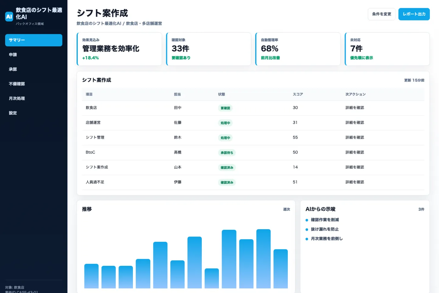Open the 設定 menu item
Viewport: 439px width, 293px height.
click(x=34, y=113)
